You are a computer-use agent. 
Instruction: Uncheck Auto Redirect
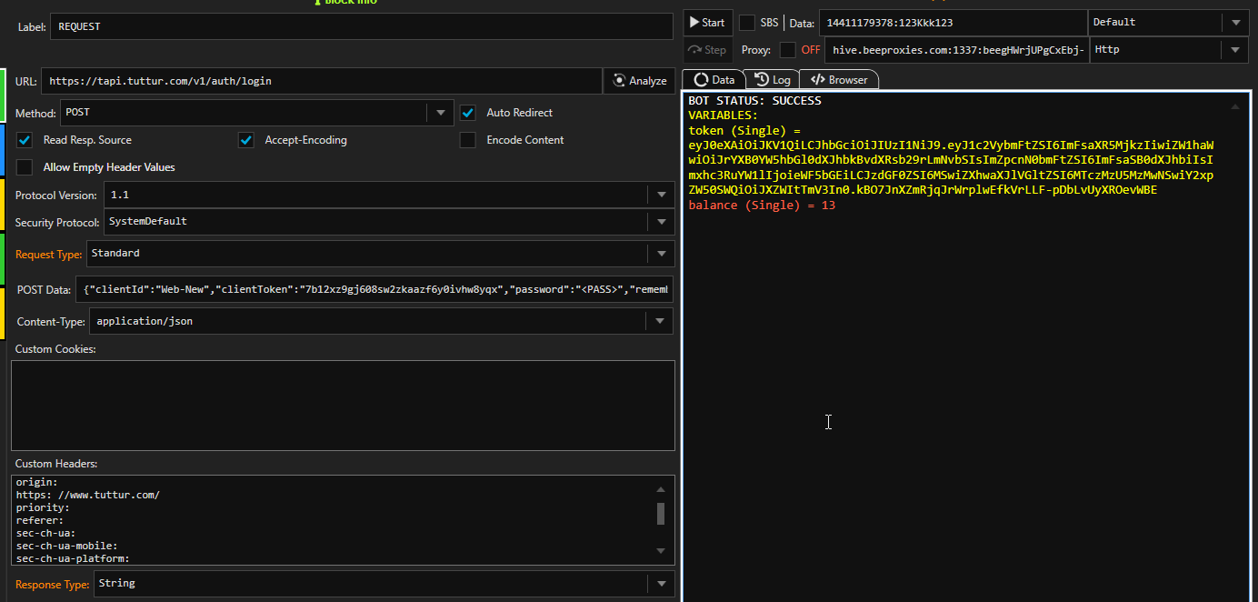pos(468,113)
